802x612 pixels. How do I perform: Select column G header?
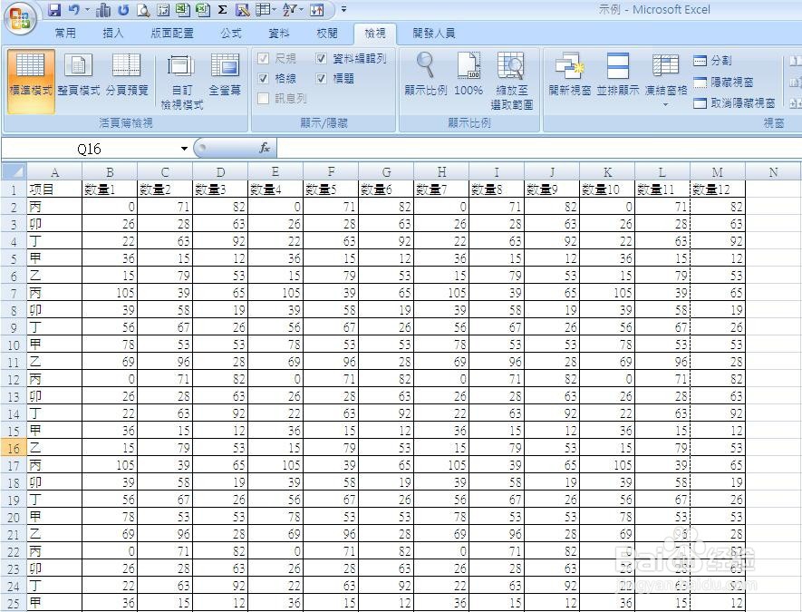386,172
